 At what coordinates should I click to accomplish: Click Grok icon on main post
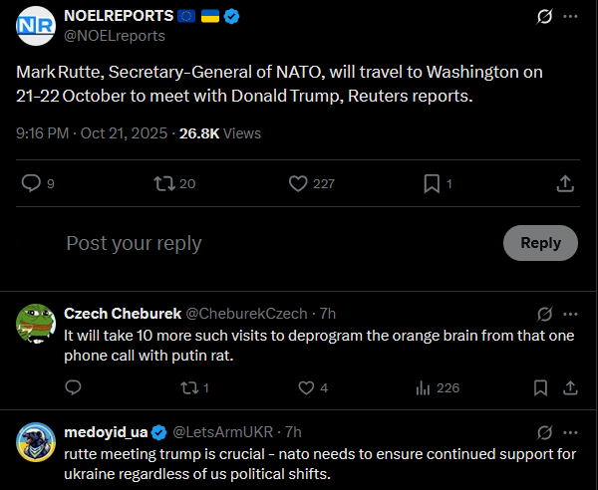(x=544, y=17)
